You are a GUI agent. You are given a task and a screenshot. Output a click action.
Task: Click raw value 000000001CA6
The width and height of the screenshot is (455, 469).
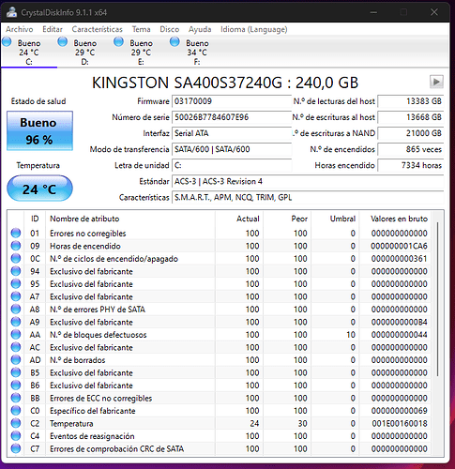[x=399, y=246]
